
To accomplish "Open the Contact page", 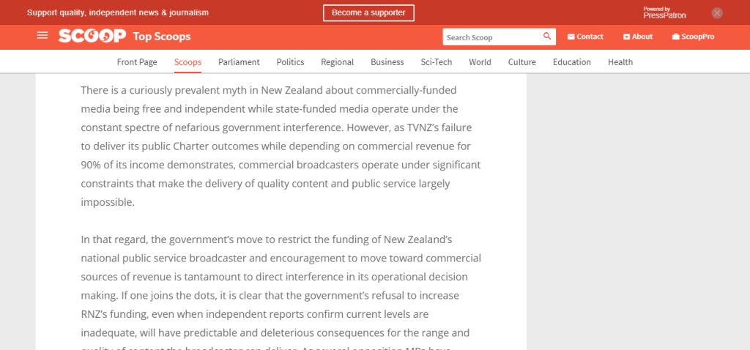I will point(585,37).
